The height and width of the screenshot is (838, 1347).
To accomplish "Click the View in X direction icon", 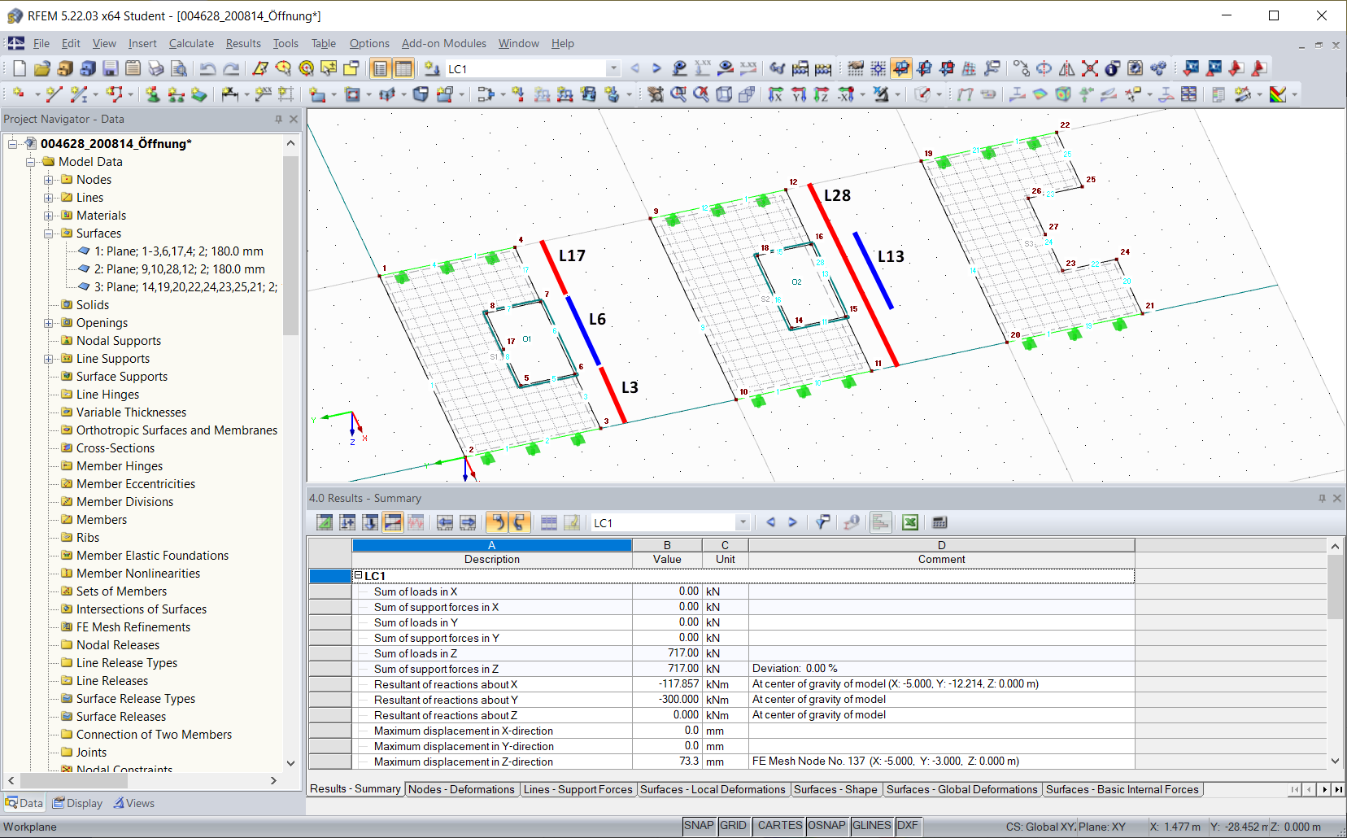I will click(776, 94).
